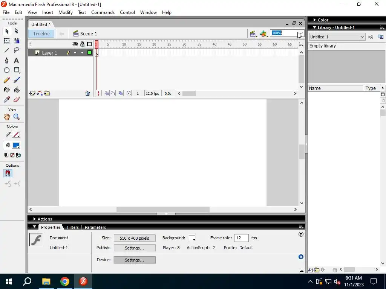
Task: Toggle Layer 1 outline green square
Action: 89,53
